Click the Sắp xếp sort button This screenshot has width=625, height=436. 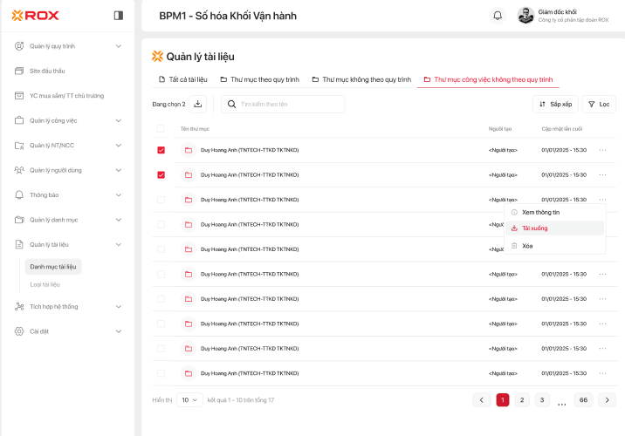555,104
